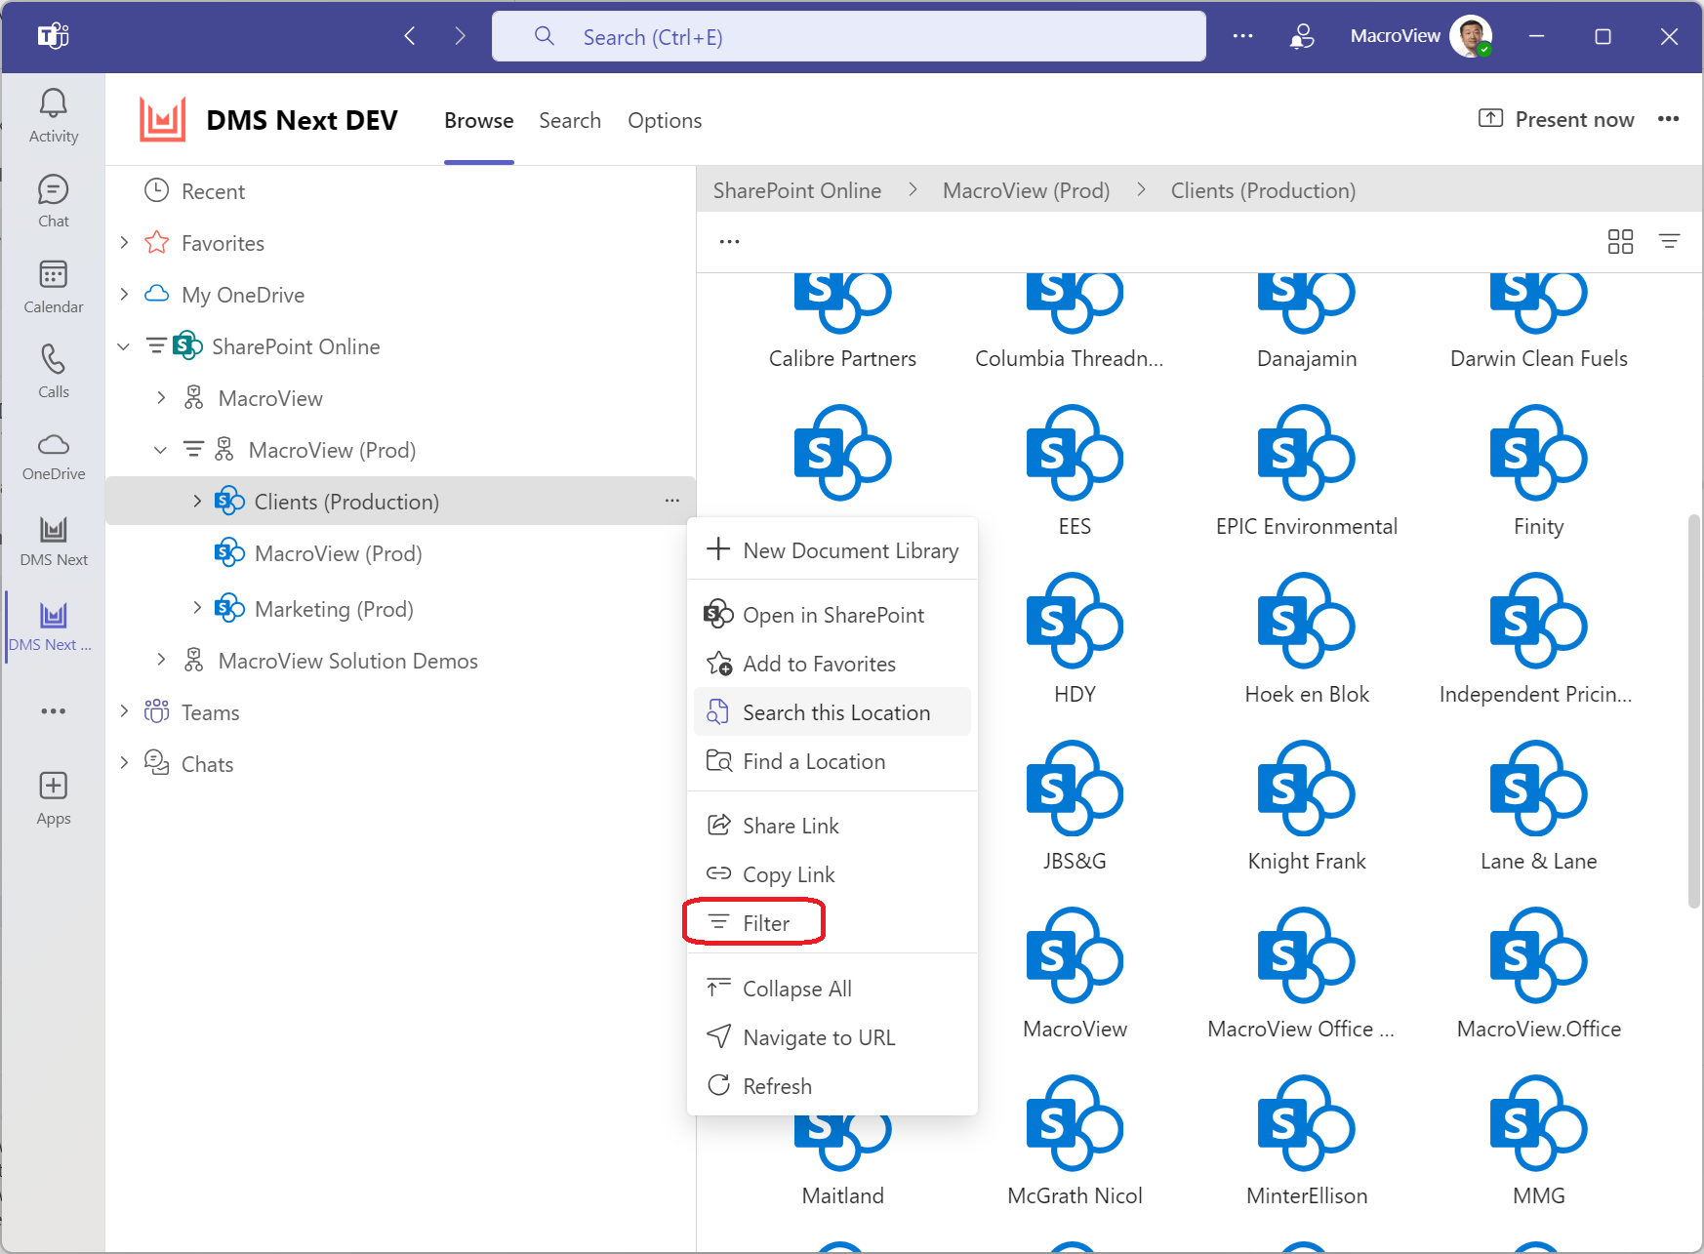Open the Apps store icon
This screenshot has width=1704, height=1254.
[x=54, y=798]
